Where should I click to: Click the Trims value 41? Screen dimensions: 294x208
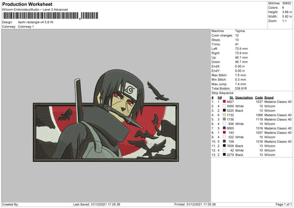(237, 44)
